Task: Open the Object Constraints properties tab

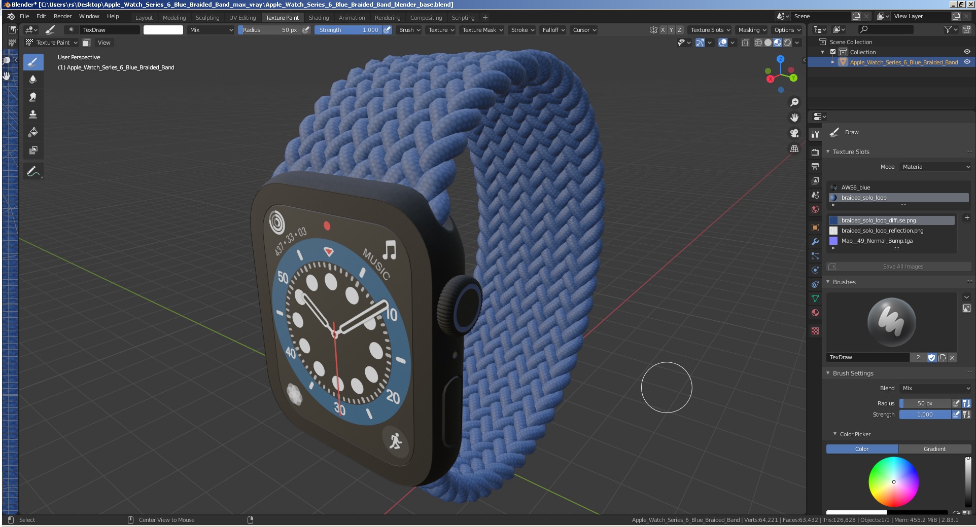Action: click(815, 284)
